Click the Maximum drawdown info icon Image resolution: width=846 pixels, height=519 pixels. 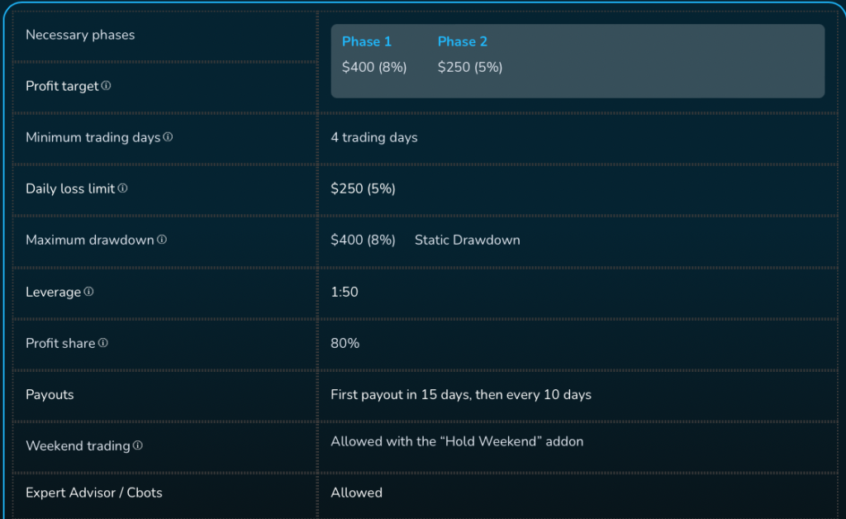pyautogui.click(x=162, y=240)
